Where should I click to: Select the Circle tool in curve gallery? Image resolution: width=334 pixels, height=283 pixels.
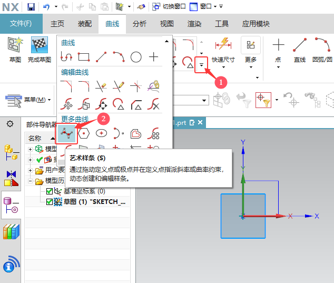point(136,57)
